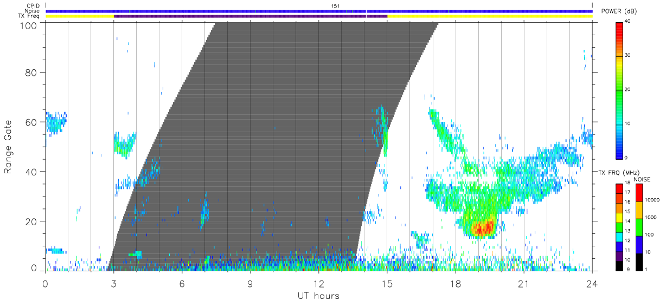Select the 'CPID' label at top left
Screen dimensions: 666x307
click(33, 5)
